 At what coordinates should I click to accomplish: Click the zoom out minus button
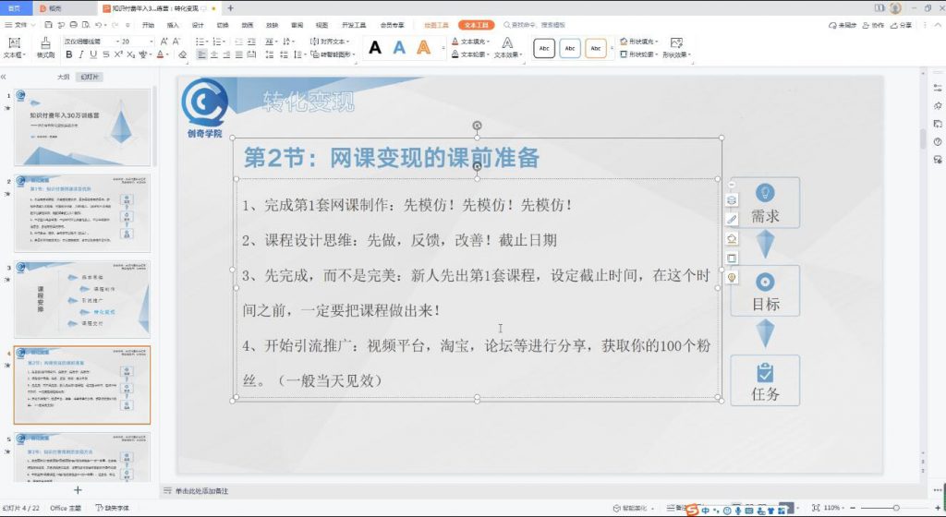click(x=853, y=508)
